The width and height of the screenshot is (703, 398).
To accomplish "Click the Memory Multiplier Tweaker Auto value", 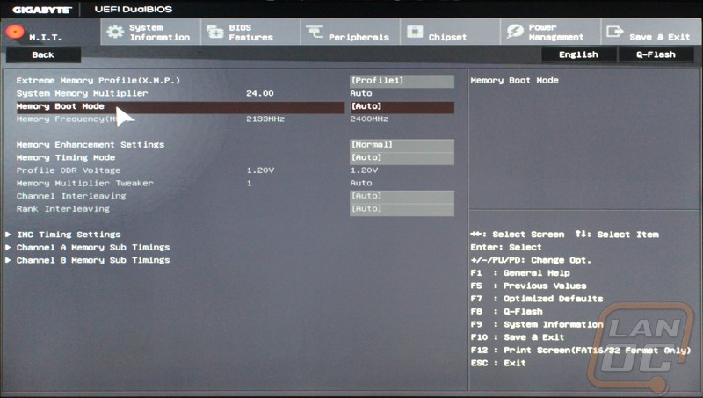I will 361,184.
